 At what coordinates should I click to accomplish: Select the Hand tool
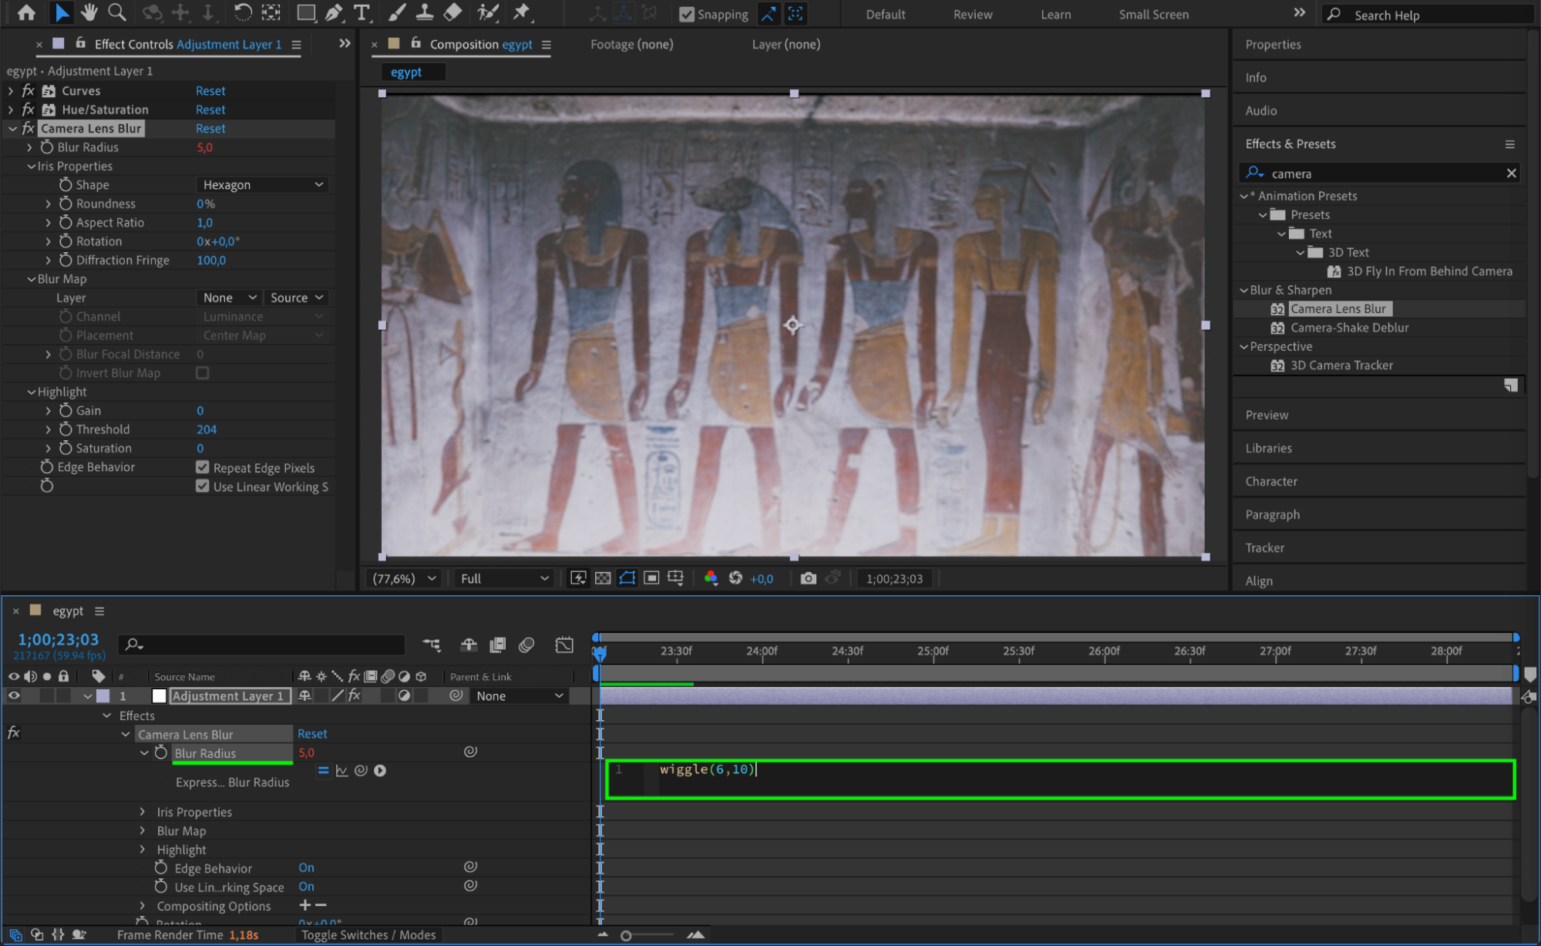coord(89,12)
